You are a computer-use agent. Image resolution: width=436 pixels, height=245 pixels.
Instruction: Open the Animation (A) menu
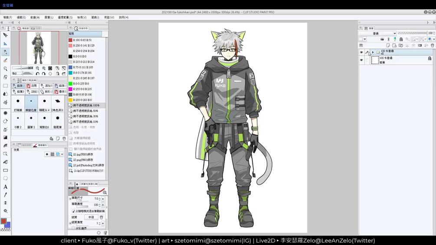coord(35,17)
